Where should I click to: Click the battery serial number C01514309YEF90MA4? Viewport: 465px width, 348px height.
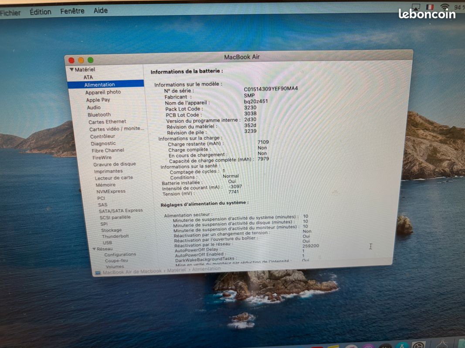click(271, 89)
